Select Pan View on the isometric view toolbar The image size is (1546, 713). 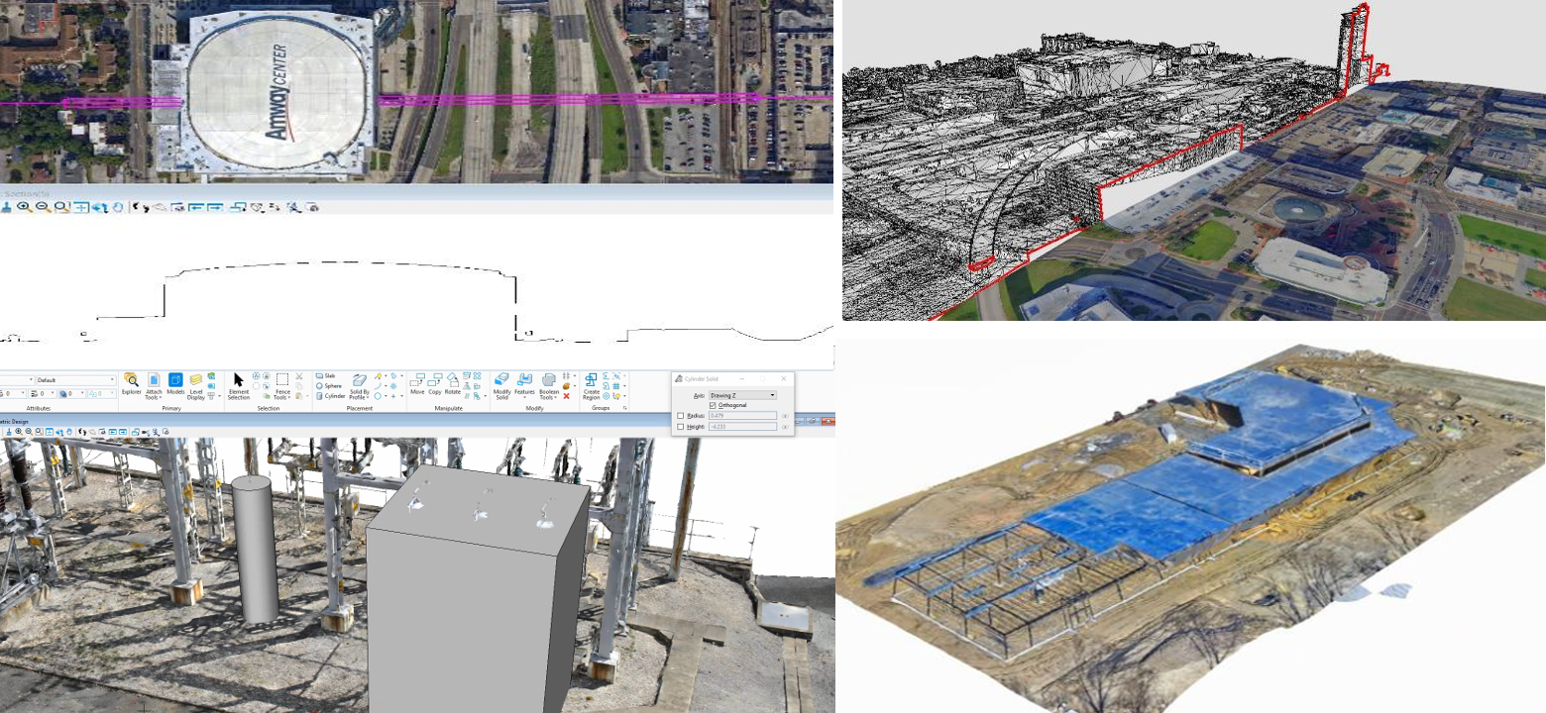pyautogui.click(x=69, y=432)
